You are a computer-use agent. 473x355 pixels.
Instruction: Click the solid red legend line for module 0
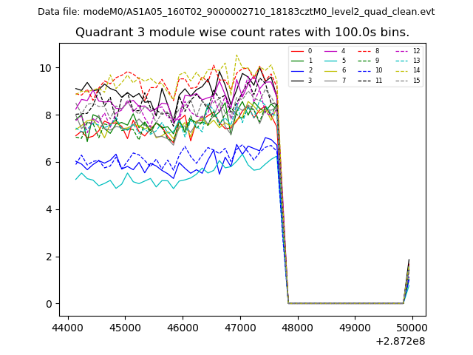coord(297,51)
